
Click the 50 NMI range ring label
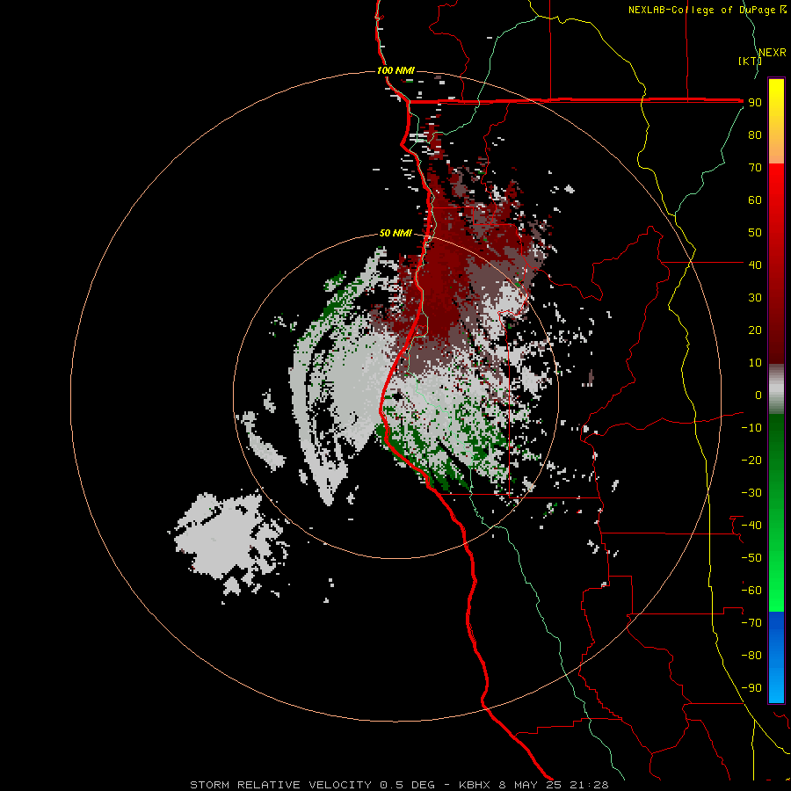tap(395, 233)
